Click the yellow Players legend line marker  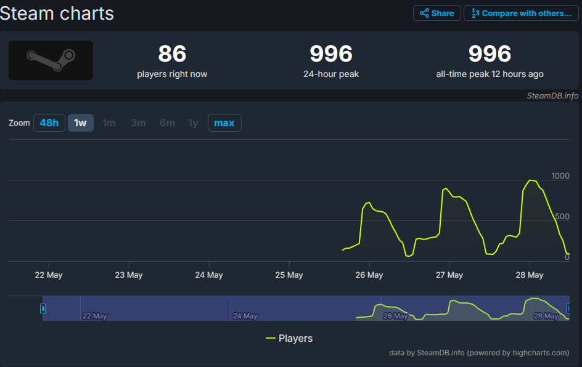[x=270, y=339]
